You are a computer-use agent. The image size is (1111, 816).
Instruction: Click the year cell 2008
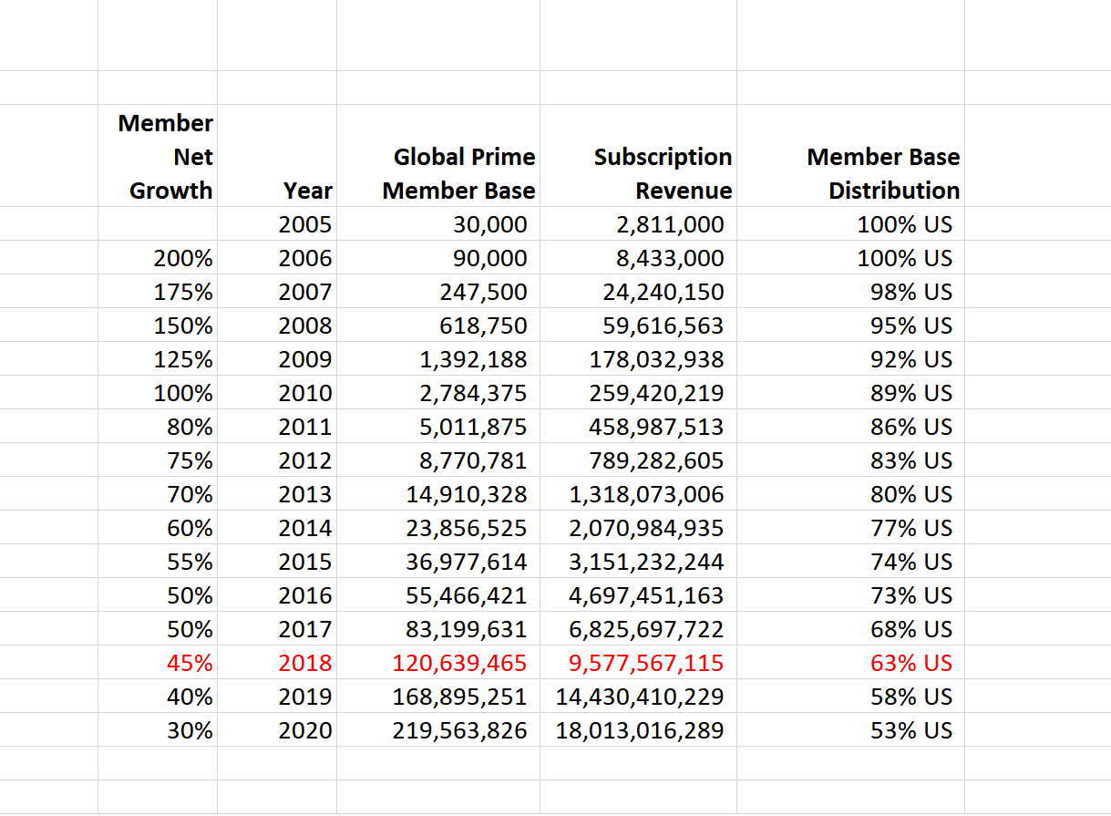point(277,325)
